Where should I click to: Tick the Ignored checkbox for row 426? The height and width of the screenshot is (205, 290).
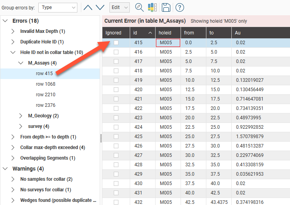tap(116, 146)
